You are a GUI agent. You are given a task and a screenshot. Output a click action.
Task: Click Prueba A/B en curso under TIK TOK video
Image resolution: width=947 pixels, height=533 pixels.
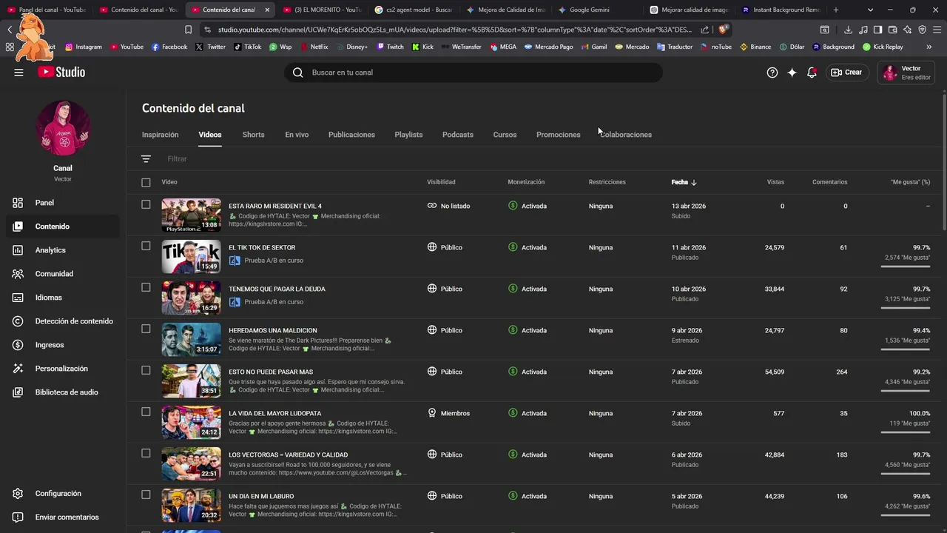pos(274,261)
